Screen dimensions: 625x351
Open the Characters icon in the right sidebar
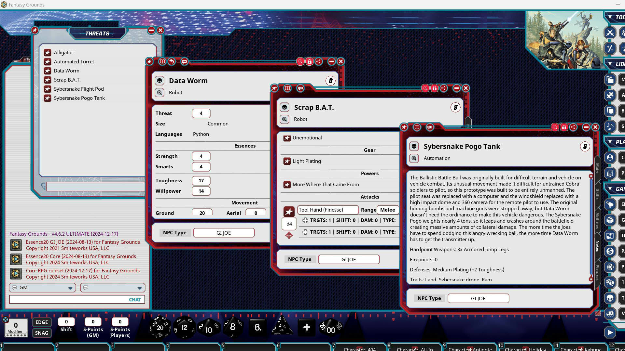610,158
